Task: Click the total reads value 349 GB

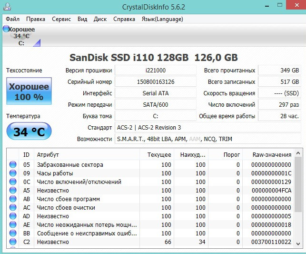Action: (x=279, y=71)
